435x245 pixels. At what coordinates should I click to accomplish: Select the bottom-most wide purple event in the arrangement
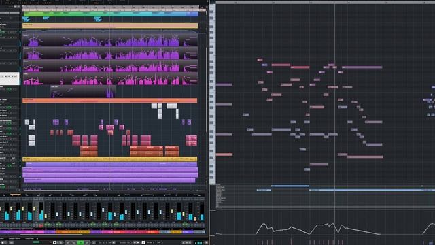[109, 180]
